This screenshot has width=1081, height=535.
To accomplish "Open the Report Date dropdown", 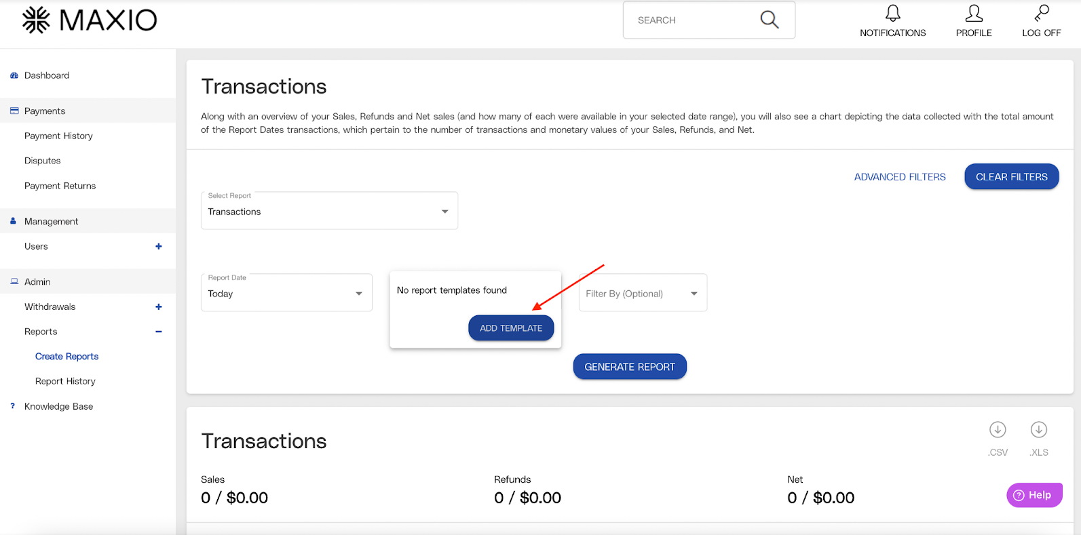I will [286, 294].
